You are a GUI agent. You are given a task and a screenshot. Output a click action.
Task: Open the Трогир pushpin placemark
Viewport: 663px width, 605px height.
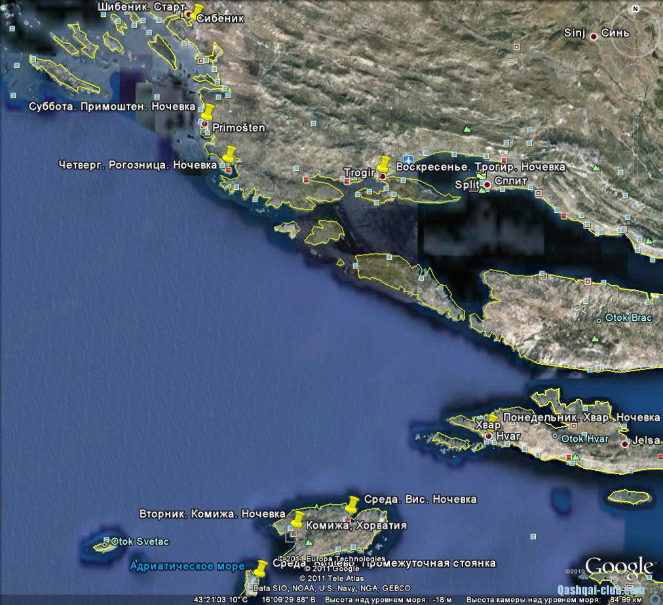384,164
